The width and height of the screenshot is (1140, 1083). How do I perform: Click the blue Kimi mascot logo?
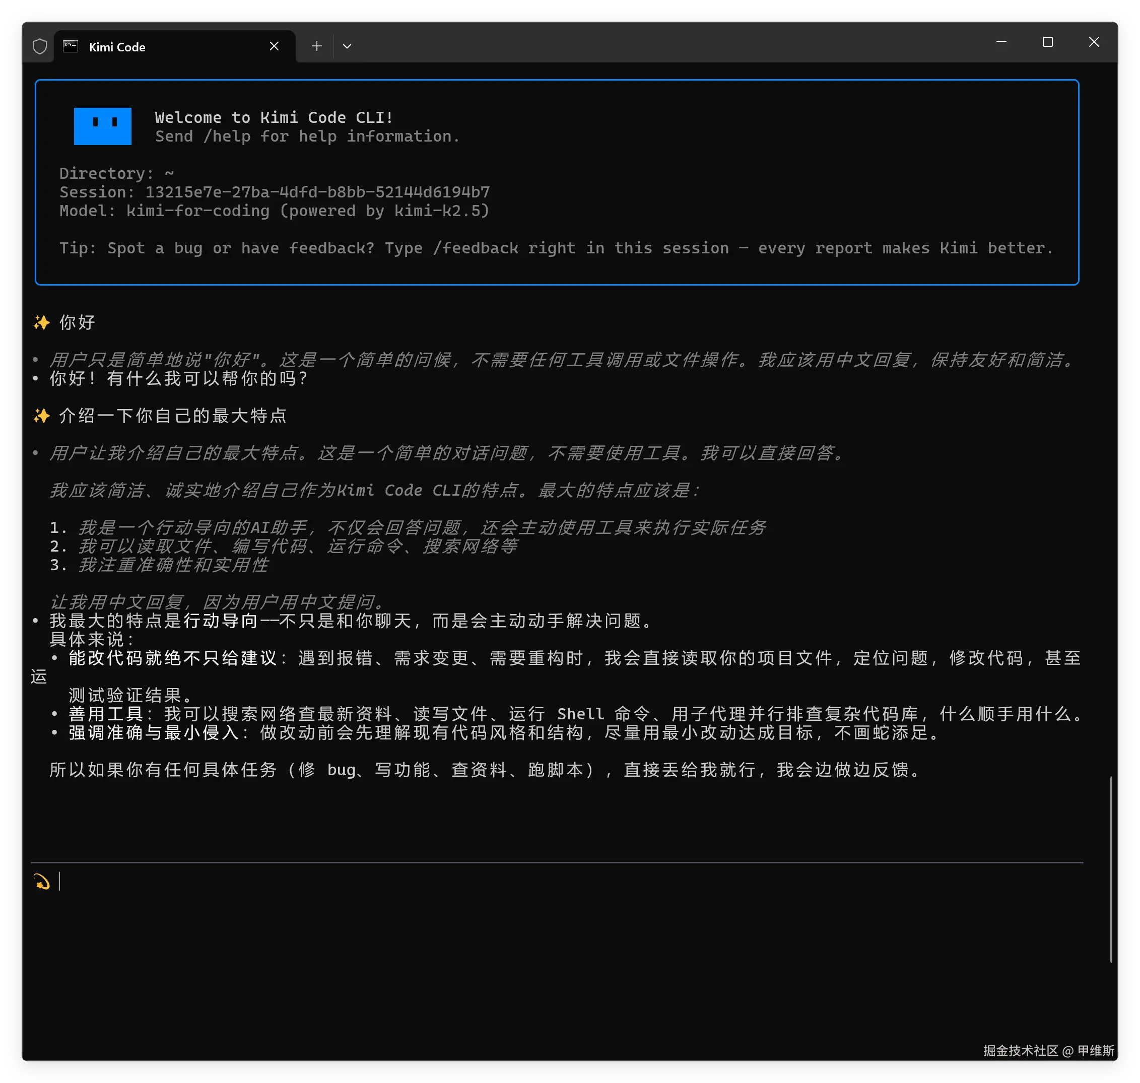click(103, 126)
